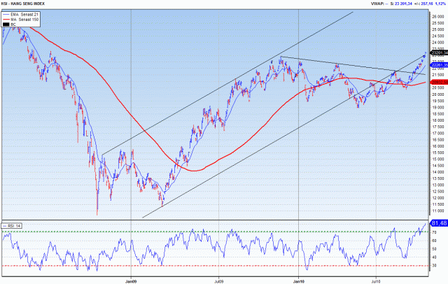Select the Jul10 date marker on time axis
This screenshot has width=448, height=284.
tap(376, 278)
